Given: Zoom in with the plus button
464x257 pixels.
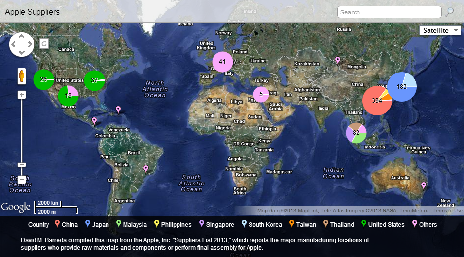Looking at the screenshot, I should pos(21,95).
